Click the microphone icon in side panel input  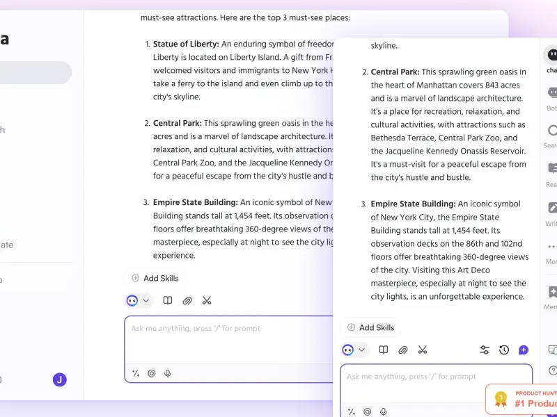click(x=384, y=411)
